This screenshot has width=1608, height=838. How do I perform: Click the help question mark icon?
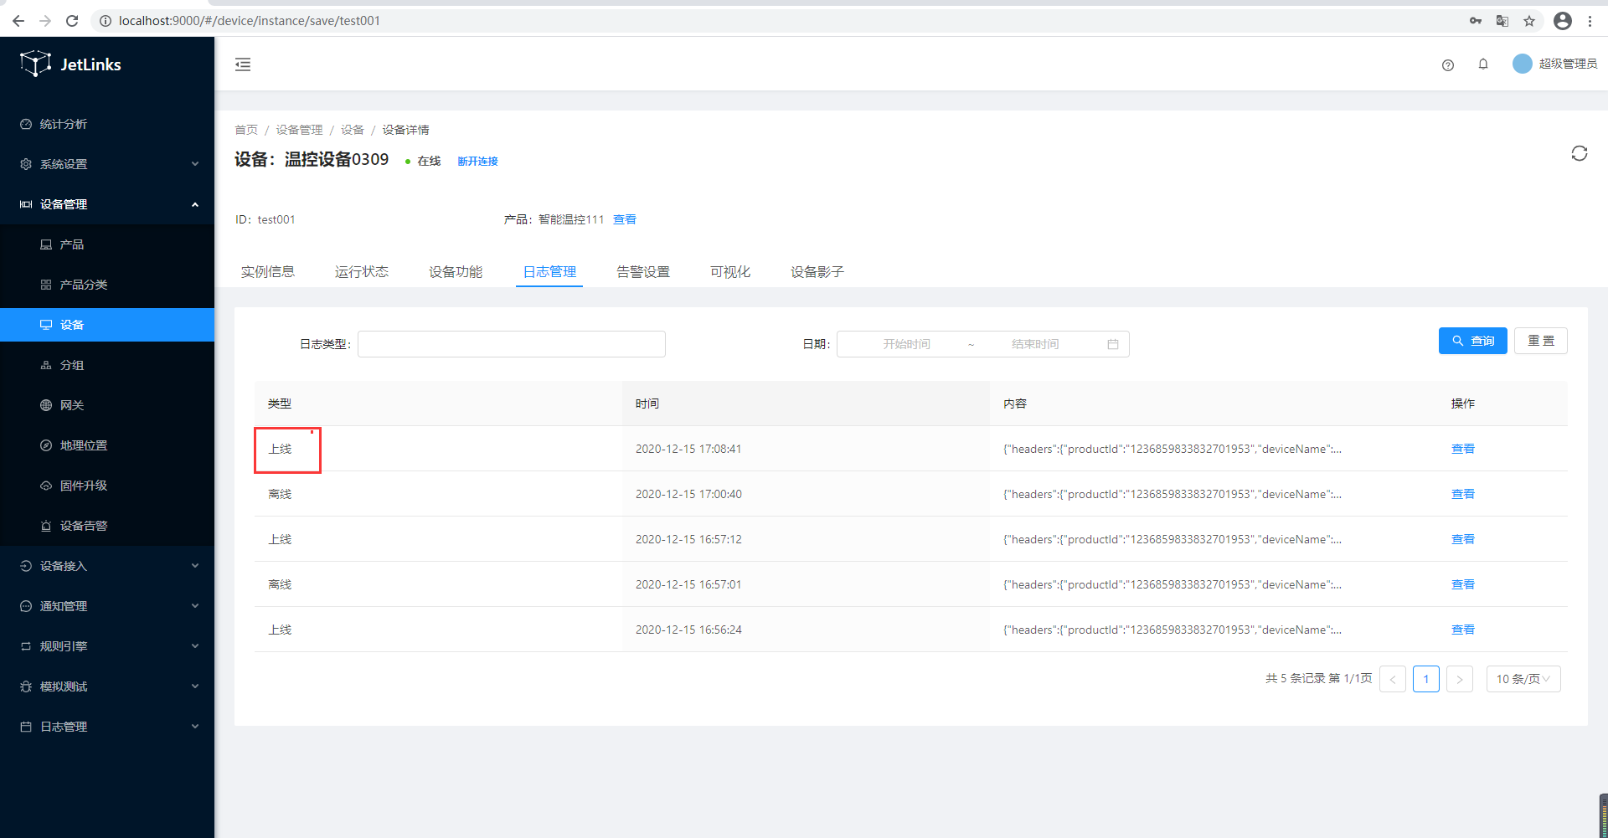pyautogui.click(x=1447, y=65)
